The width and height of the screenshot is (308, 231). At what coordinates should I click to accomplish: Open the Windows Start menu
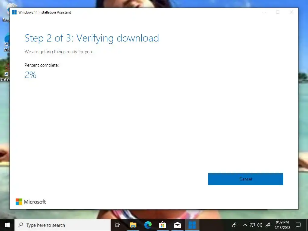[x=7, y=225]
